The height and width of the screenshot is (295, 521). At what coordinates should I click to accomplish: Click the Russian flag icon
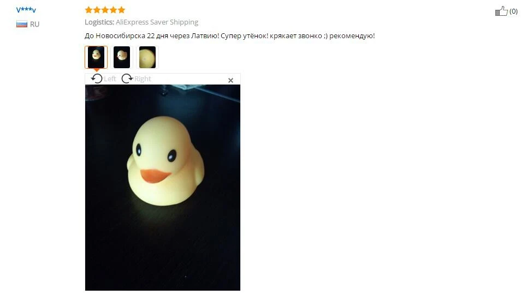22,24
